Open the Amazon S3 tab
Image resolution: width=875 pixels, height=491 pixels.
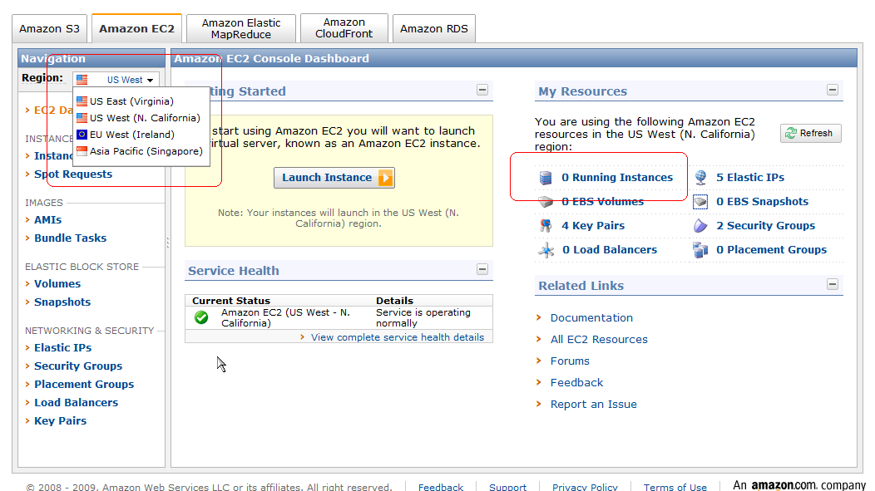49,28
